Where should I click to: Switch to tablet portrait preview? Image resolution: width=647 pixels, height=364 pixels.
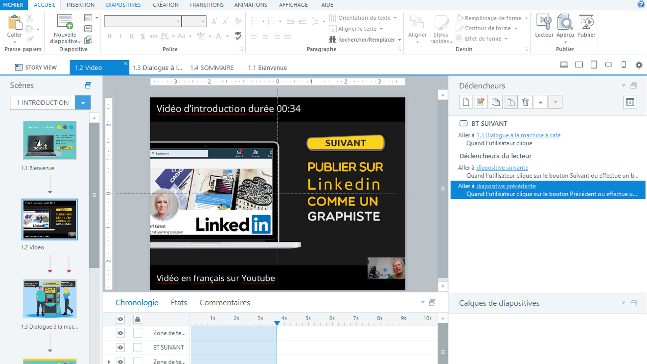tap(594, 65)
